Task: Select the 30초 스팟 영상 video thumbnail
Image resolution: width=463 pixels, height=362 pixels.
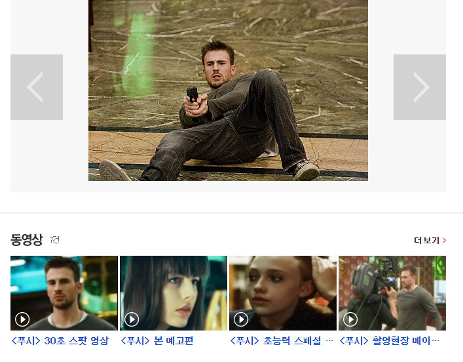Action: pos(64,292)
